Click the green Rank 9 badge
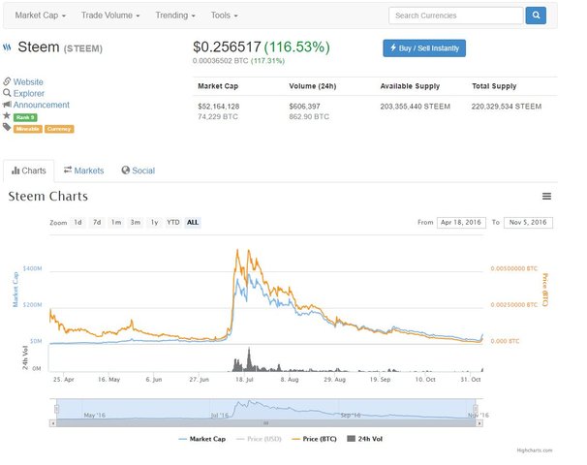This screenshot has width=587, height=465. 25,117
